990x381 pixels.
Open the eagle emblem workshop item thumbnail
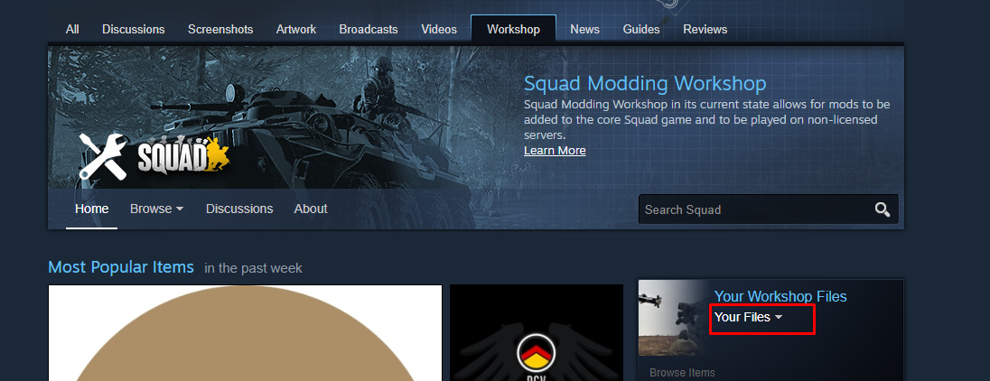point(537,334)
